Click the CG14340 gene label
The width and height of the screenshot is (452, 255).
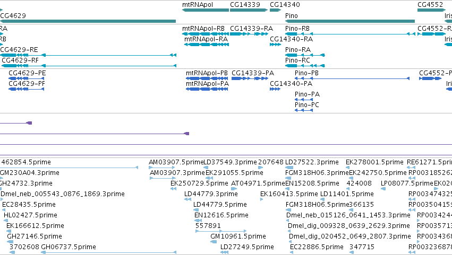click(285, 5)
